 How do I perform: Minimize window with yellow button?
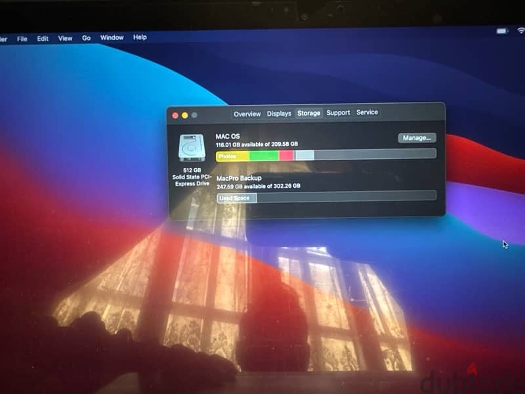click(185, 116)
